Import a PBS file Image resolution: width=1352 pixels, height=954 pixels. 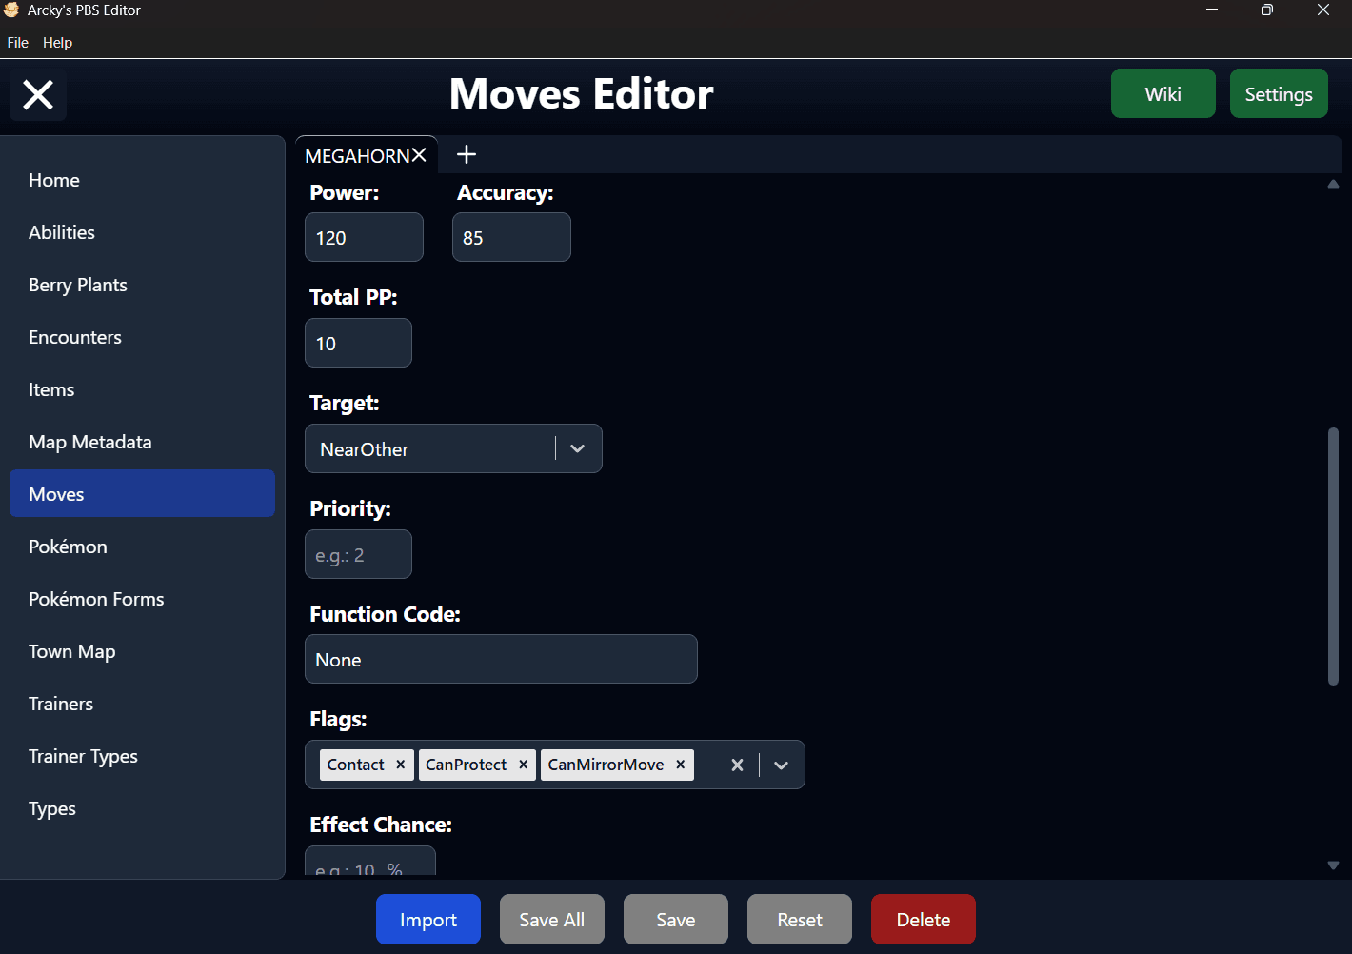pos(428,920)
